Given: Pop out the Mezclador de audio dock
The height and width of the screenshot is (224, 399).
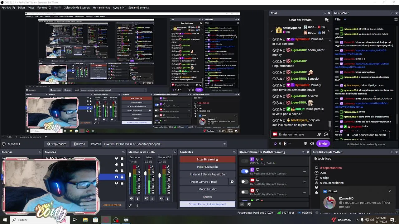Looking at the screenshot, I should point(175,152).
